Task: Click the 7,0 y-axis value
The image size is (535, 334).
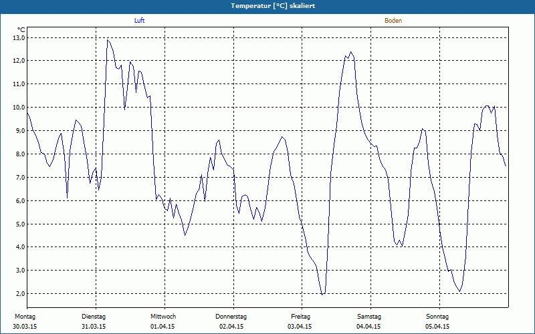Action: point(21,178)
